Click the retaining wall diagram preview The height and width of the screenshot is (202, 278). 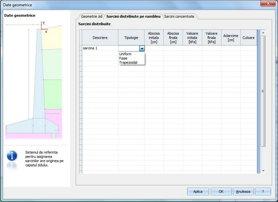[34, 80]
